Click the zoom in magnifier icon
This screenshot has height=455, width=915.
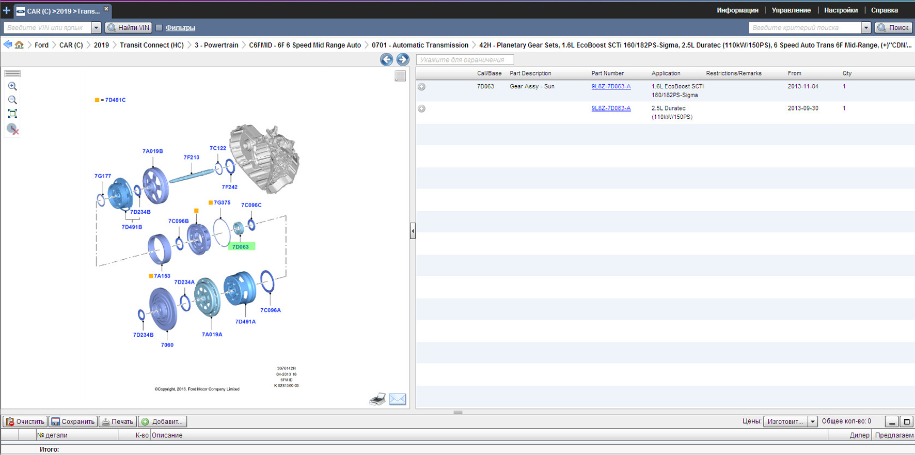click(12, 86)
